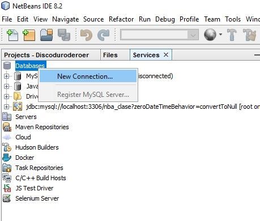
Task: Open the Source menu
Action: click(93, 19)
